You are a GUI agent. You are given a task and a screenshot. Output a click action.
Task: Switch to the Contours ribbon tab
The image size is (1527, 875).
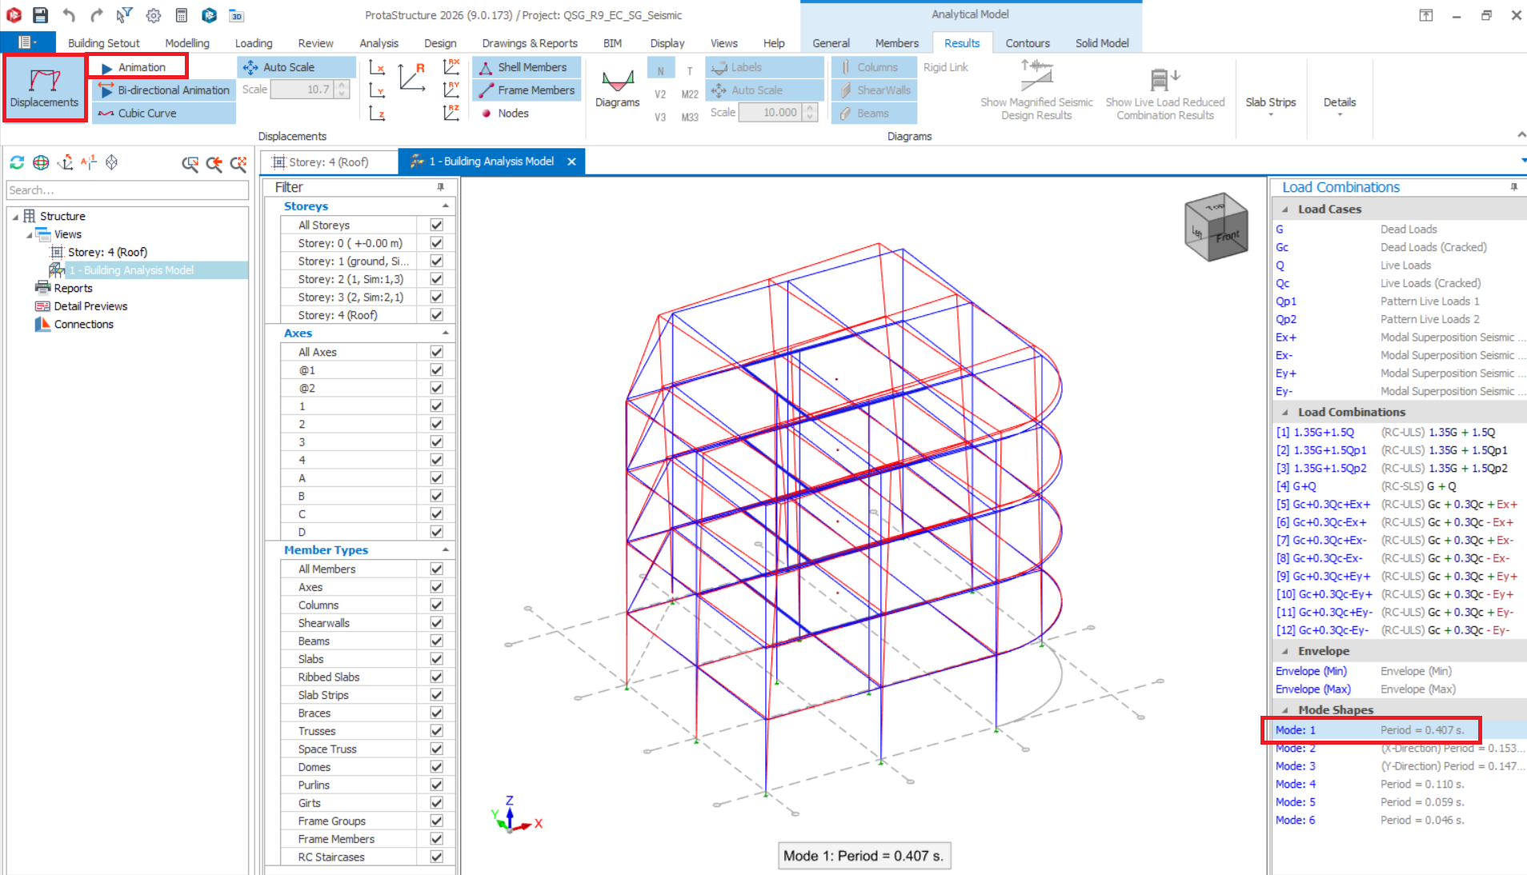(1027, 43)
